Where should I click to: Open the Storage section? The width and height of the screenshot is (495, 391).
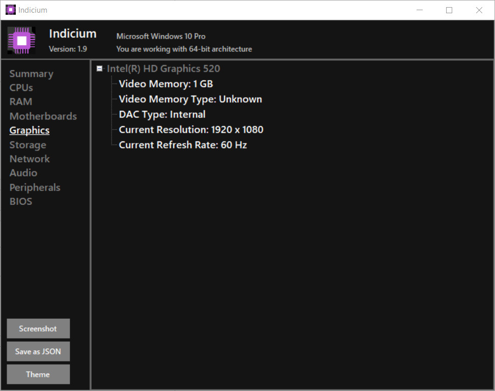(x=28, y=145)
